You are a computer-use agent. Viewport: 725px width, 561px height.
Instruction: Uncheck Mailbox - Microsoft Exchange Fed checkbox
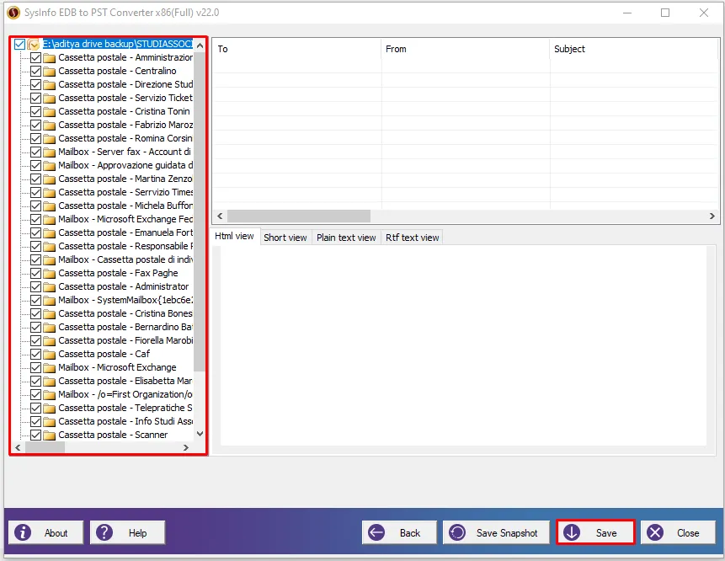tap(35, 219)
